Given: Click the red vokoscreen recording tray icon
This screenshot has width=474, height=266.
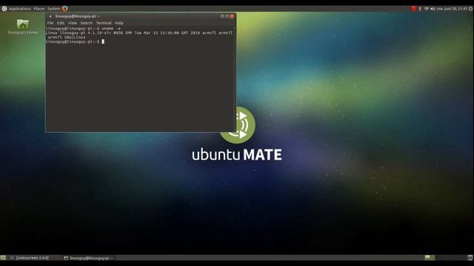Looking at the screenshot, I should (414, 9).
